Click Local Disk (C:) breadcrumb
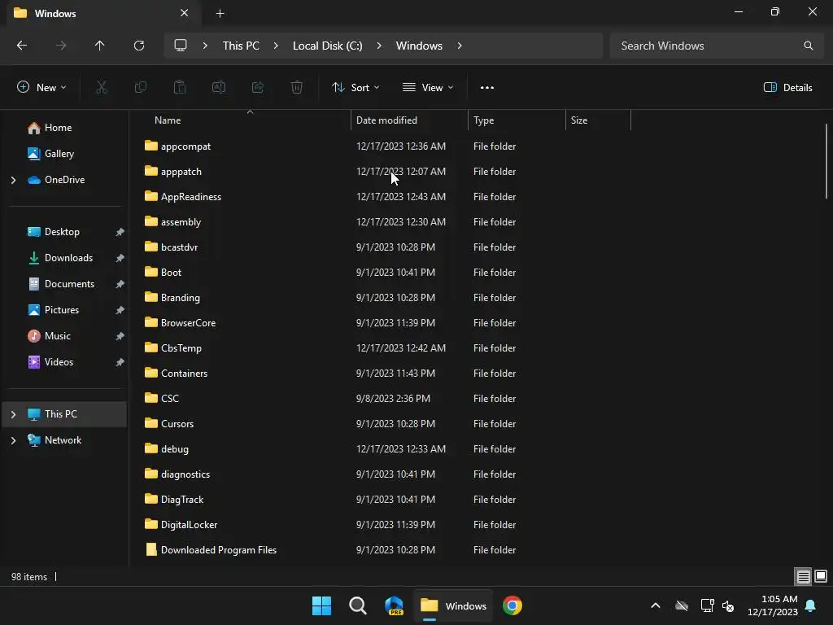 (x=327, y=46)
